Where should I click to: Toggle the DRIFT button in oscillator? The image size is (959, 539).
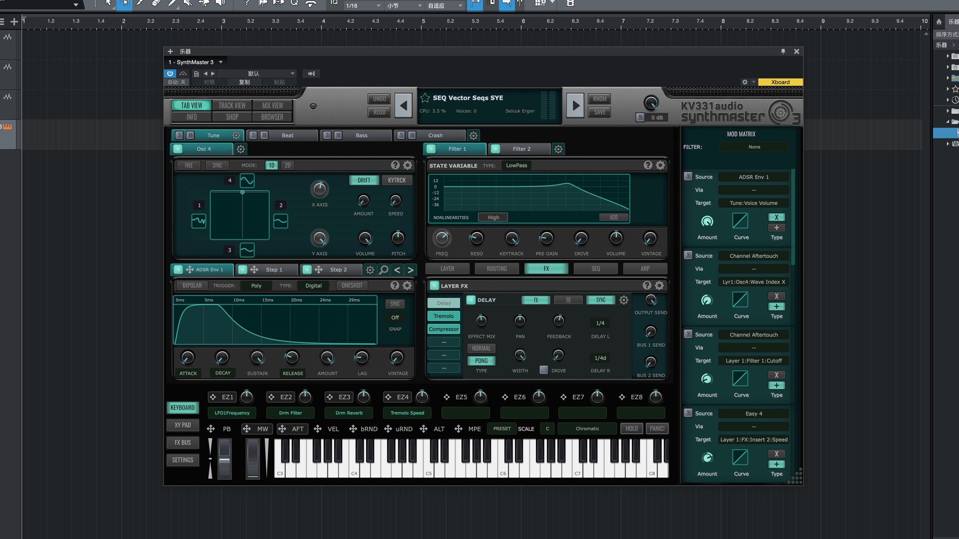coord(364,180)
